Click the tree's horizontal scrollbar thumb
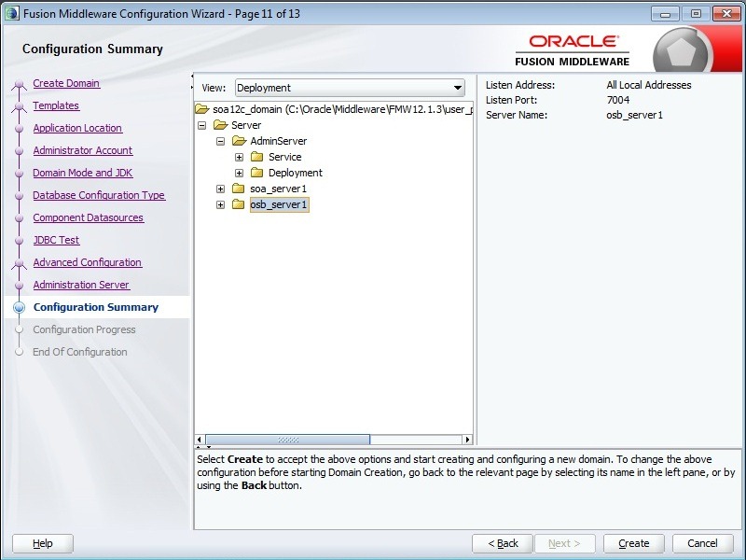This screenshot has height=560, width=746. [x=287, y=440]
